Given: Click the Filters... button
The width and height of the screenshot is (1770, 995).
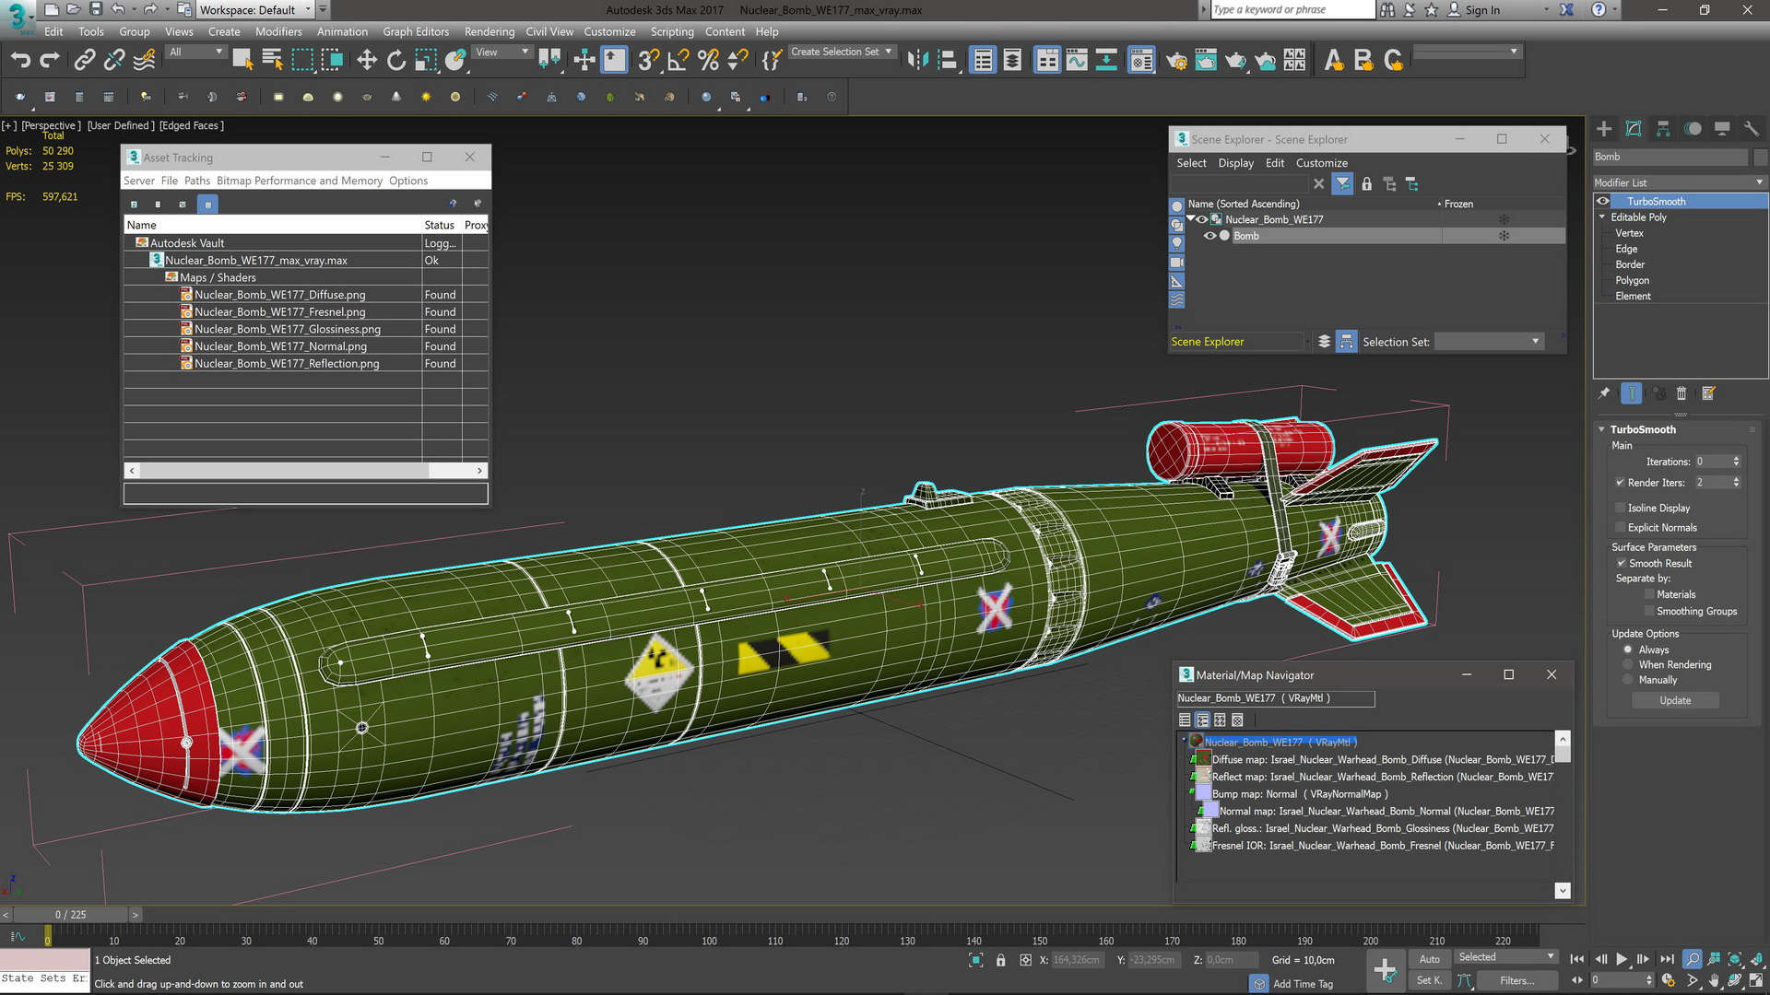Looking at the screenshot, I should [1516, 981].
